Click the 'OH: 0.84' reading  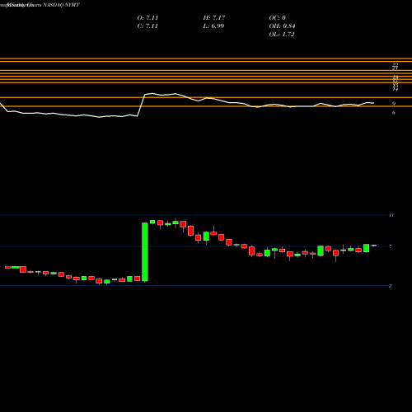click(x=282, y=26)
